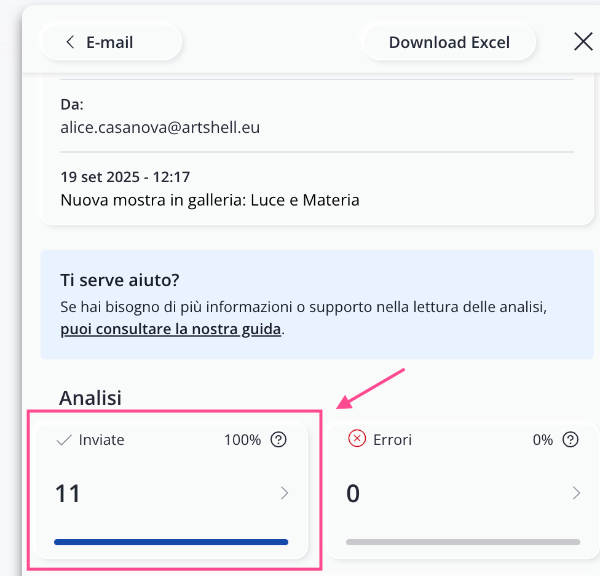600x576 pixels.
Task: Click the back chevron next to E-mail
Action: coord(70,42)
